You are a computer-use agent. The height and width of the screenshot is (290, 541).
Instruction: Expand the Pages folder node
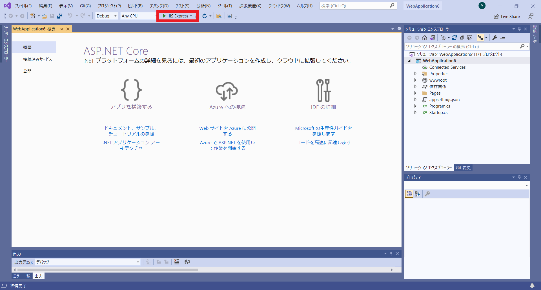415,93
